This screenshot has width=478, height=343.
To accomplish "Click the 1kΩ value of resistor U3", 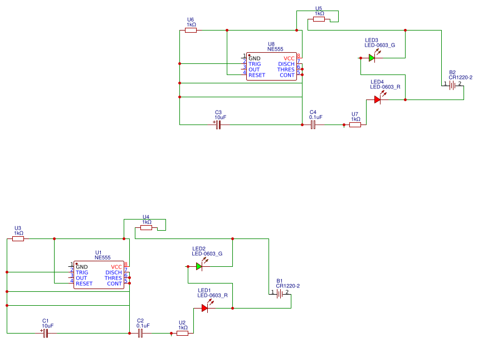I will point(18,233).
